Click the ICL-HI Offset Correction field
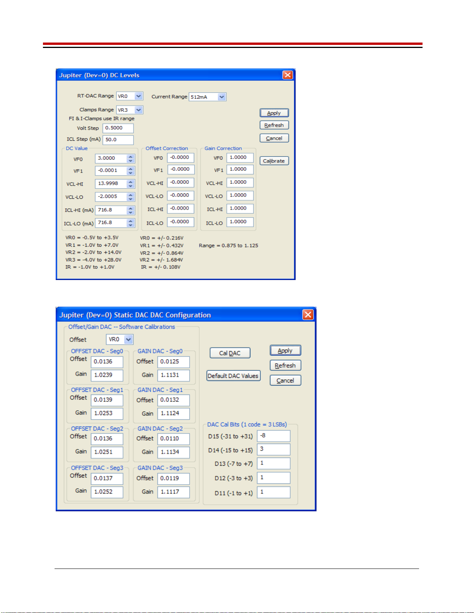The height and width of the screenshot is (613, 474). 181,208
